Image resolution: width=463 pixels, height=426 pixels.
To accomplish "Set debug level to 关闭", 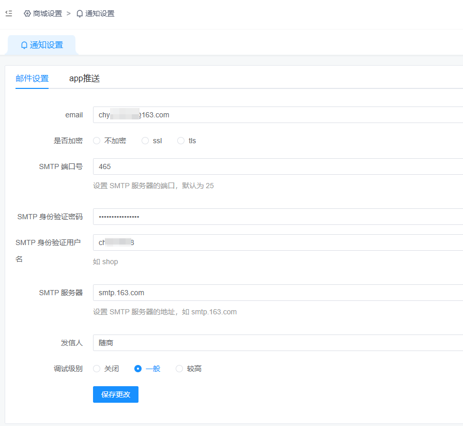I will pyautogui.click(x=97, y=369).
